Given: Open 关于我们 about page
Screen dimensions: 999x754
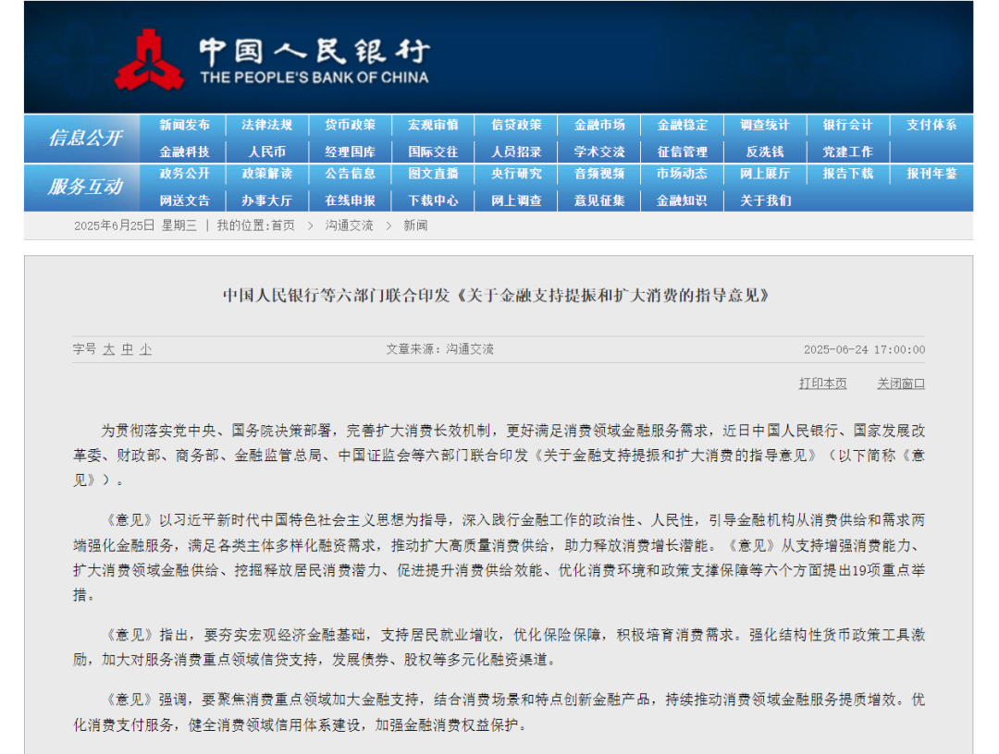Looking at the screenshot, I should [x=765, y=201].
